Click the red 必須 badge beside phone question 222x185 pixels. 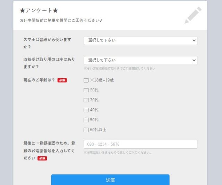pyautogui.click(x=42, y=158)
